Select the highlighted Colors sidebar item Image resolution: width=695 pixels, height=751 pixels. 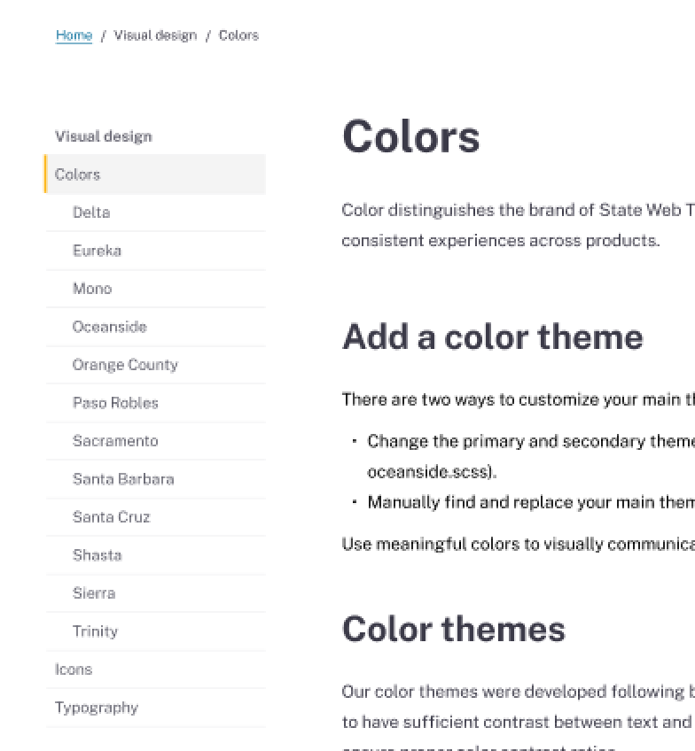point(77,174)
